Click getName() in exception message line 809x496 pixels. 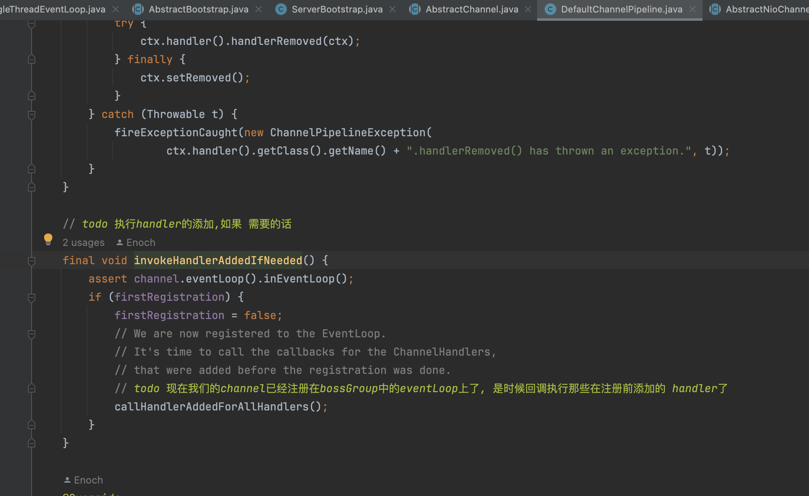pyautogui.click(x=357, y=151)
